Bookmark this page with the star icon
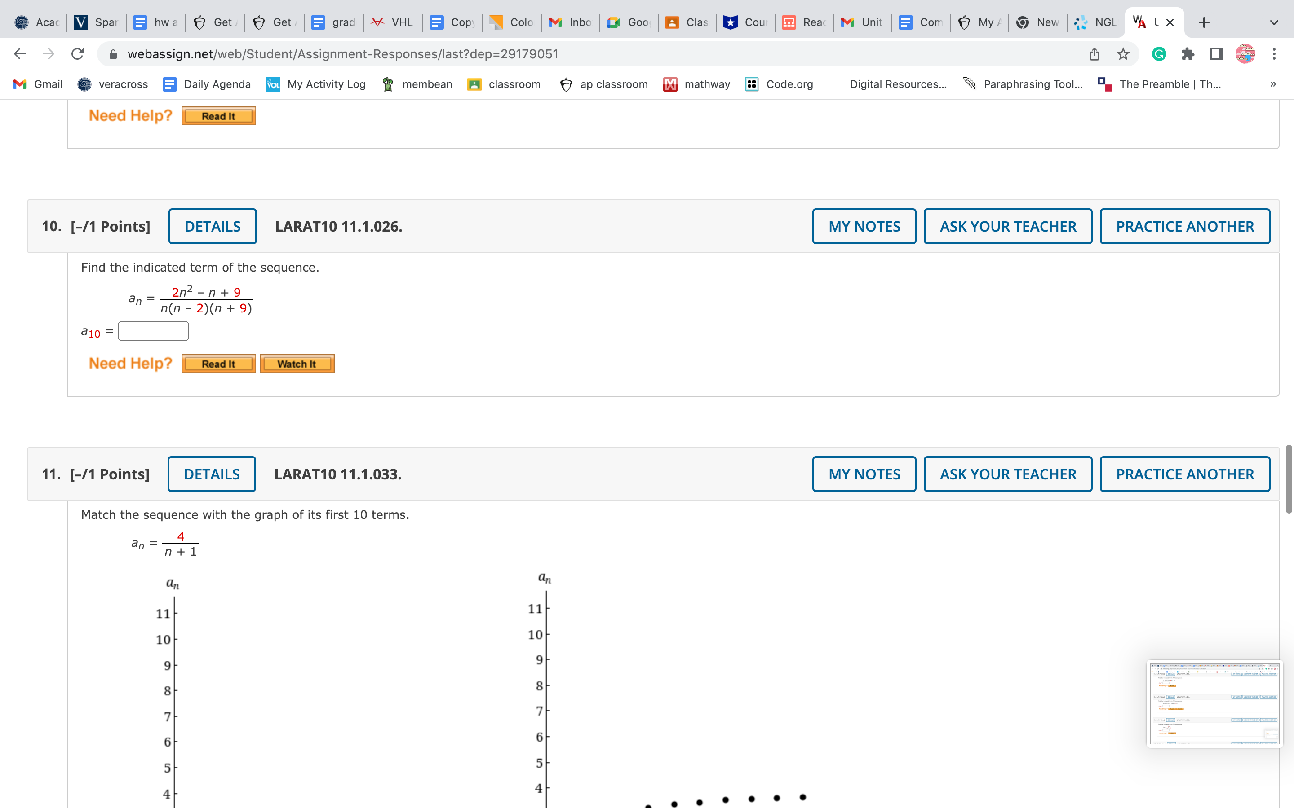 (x=1123, y=54)
